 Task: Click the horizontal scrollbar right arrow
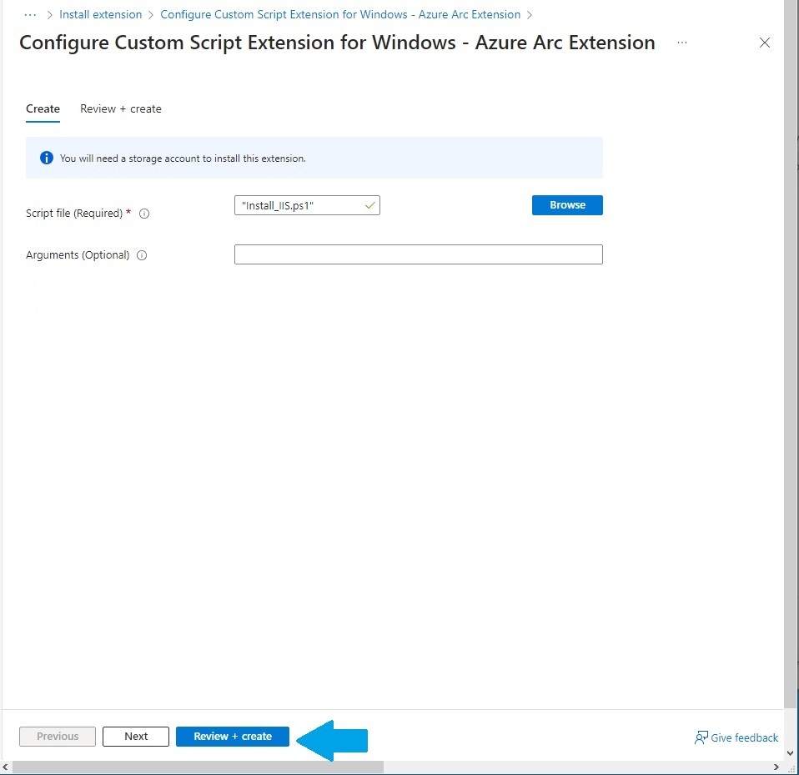coord(776,767)
